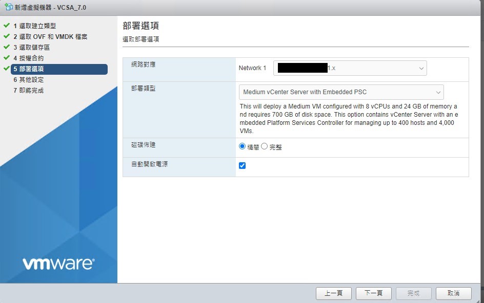The image size is (484, 303).
Task: Select the 精簡 disk provisioning radio button
Action: click(243, 146)
